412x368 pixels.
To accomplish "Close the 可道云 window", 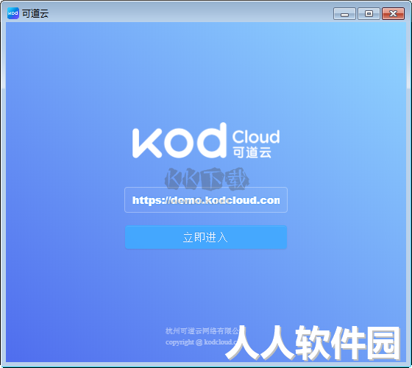I will pos(393,14).
